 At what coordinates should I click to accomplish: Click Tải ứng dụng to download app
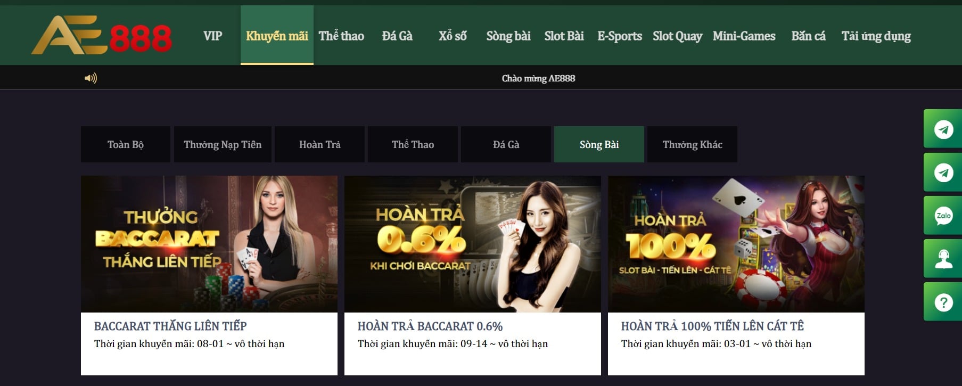(876, 36)
